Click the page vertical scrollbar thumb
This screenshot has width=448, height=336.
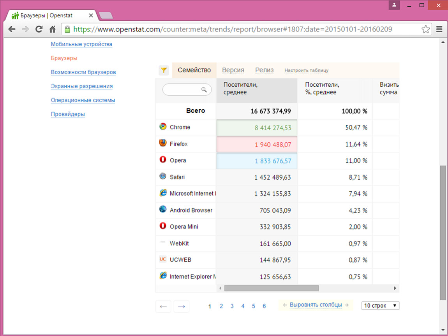coord(443,233)
